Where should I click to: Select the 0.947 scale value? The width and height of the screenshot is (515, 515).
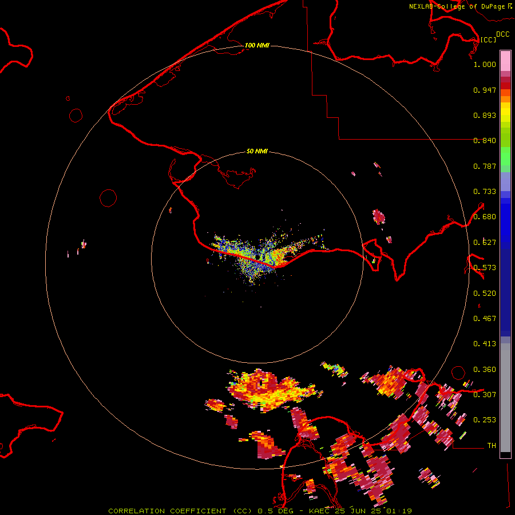point(485,90)
